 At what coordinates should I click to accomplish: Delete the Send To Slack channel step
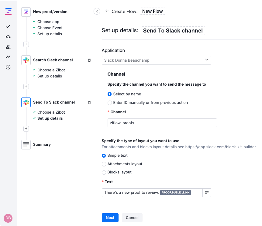pyautogui.click(x=89, y=102)
